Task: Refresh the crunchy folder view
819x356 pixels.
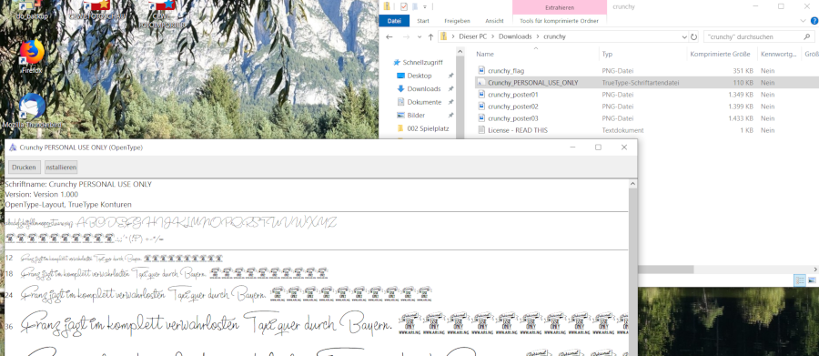Action: point(693,37)
